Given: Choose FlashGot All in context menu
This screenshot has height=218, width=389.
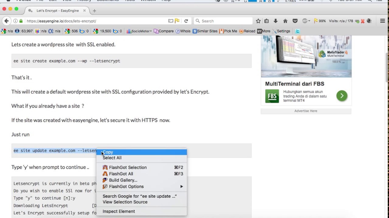Looking at the screenshot, I should tap(142, 174).
